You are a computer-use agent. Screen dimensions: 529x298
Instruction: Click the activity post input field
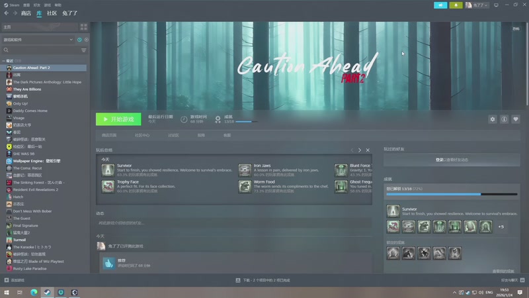pyautogui.click(x=234, y=223)
